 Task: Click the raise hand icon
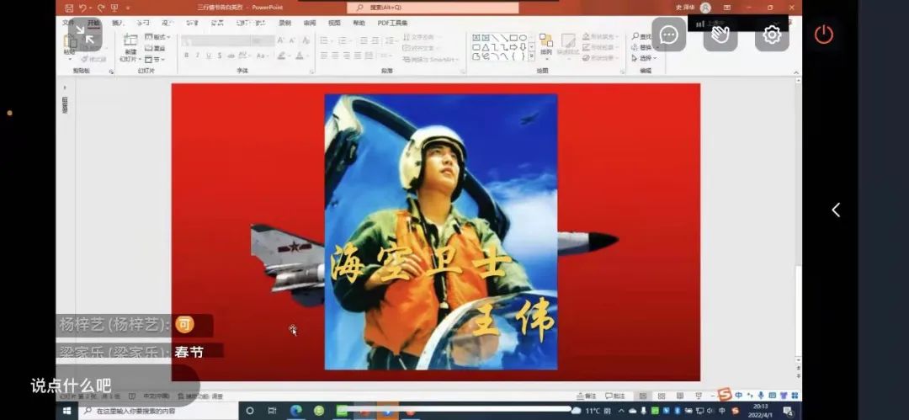[x=720, y=35]
